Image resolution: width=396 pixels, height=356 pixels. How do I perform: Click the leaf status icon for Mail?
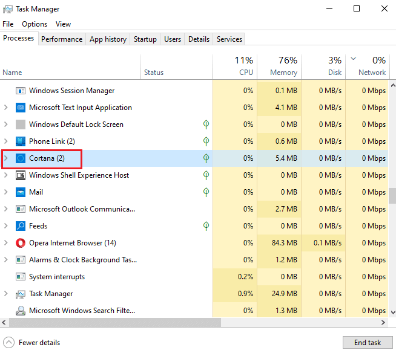[206, 192]
